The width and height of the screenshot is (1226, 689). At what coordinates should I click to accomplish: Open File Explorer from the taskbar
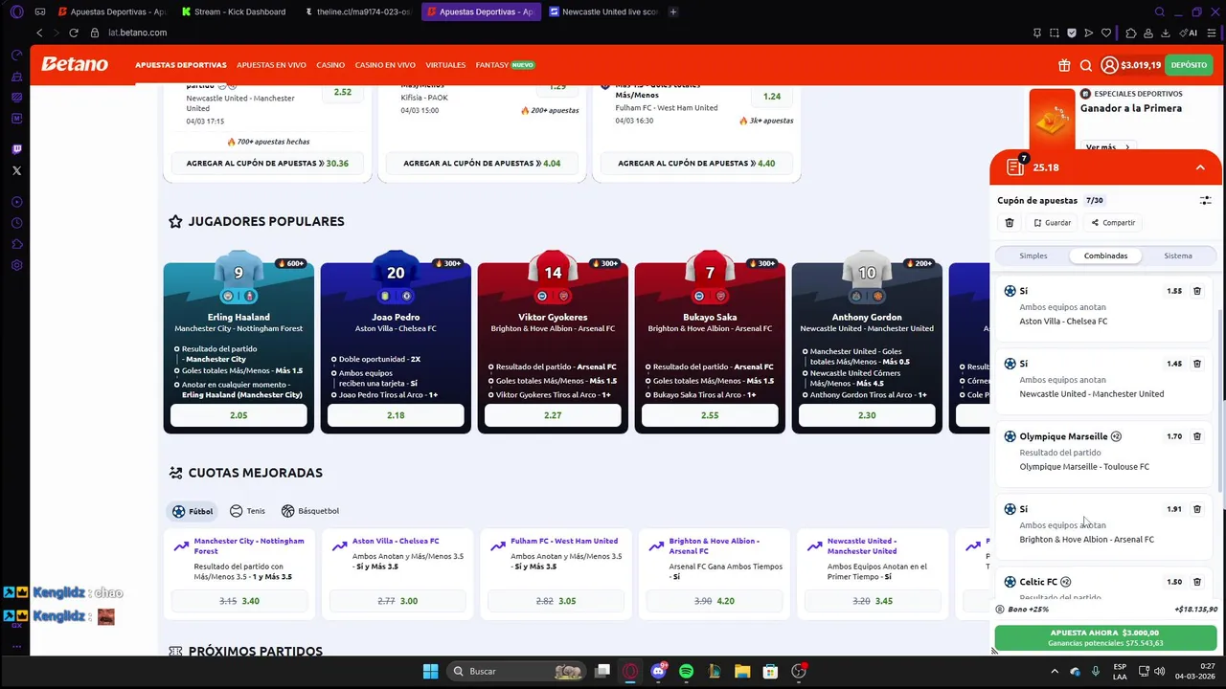click(x=741, y=671)
